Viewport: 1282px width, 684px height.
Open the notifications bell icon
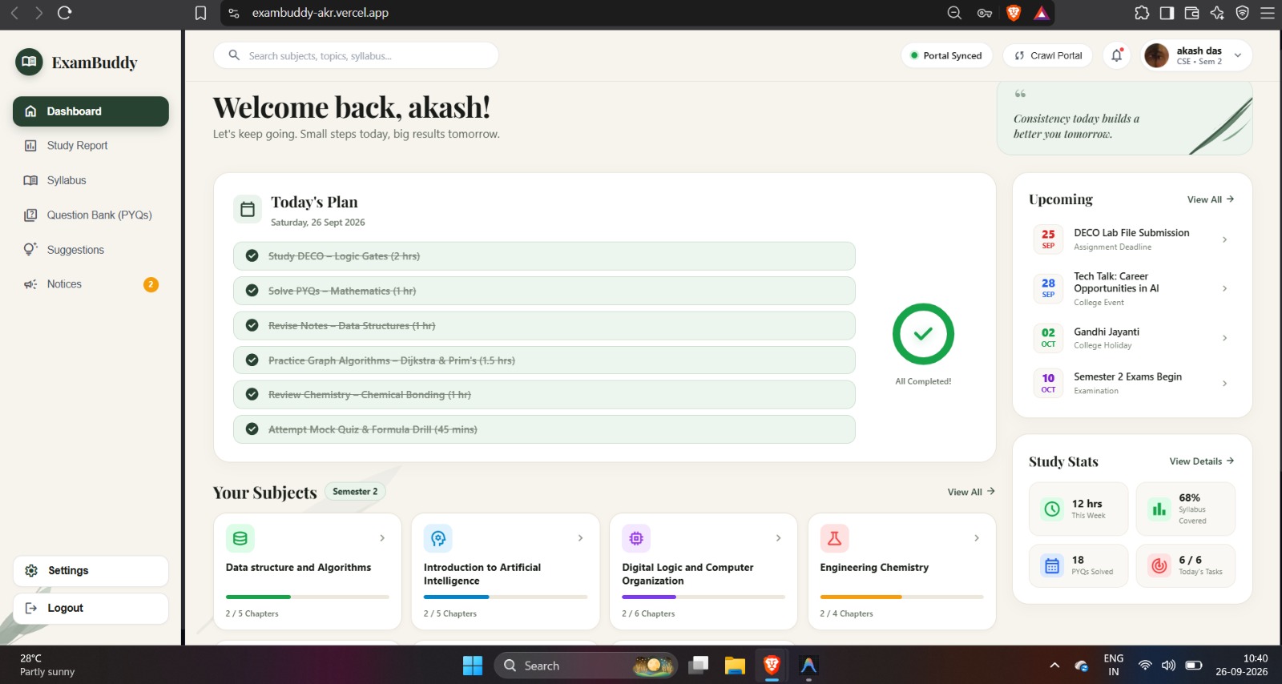tap(1117, 55)
